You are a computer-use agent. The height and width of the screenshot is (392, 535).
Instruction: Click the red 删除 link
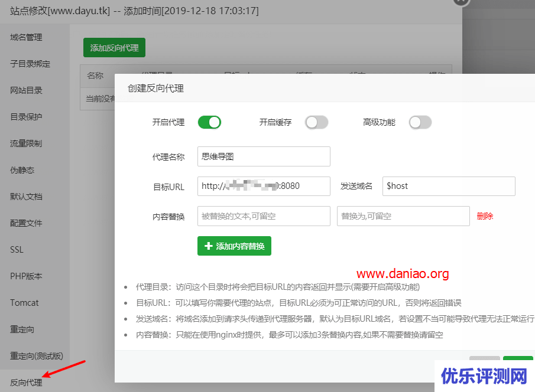(485, 216)
